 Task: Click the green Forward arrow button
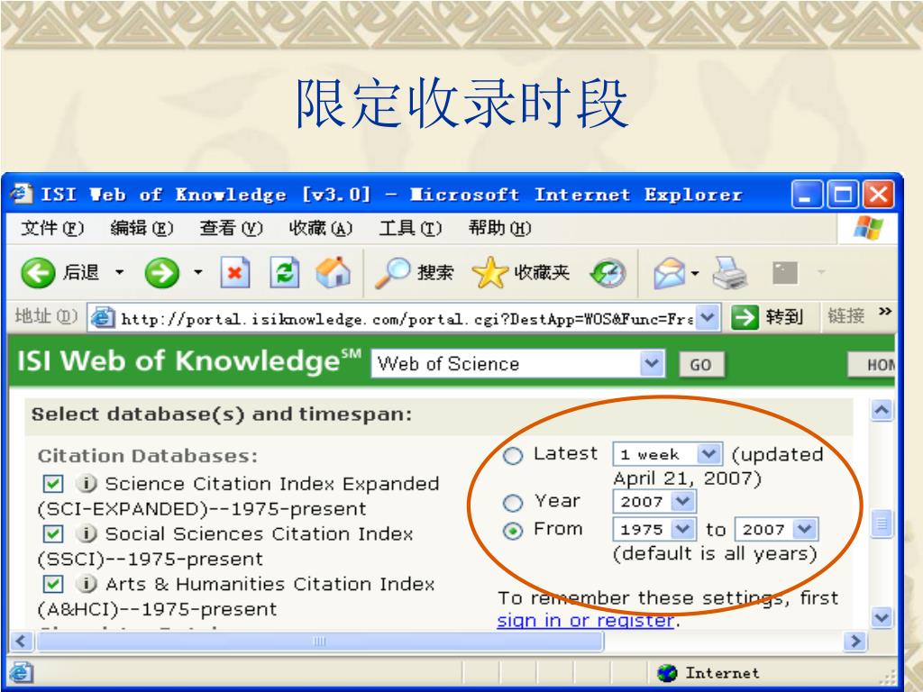tap(162, 272)
